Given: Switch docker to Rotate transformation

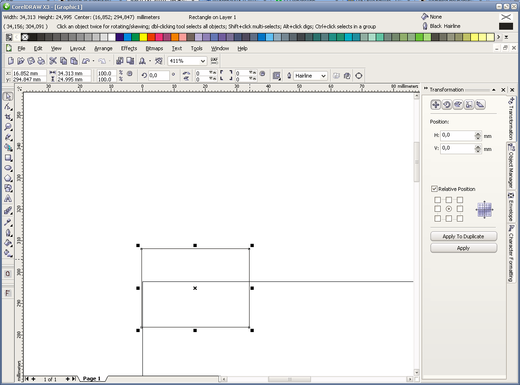Looking at the screenshot, I should (x=447, y=104).
